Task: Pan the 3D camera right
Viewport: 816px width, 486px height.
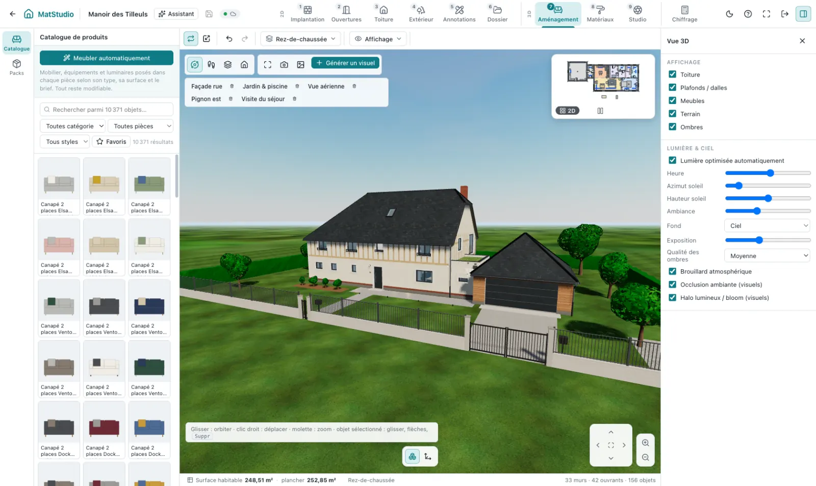Action: [x=624, y=445]
